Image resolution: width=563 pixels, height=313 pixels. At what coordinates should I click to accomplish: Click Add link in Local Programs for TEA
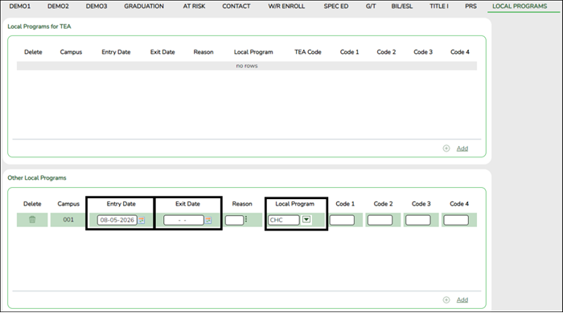[x=462, y=148]
